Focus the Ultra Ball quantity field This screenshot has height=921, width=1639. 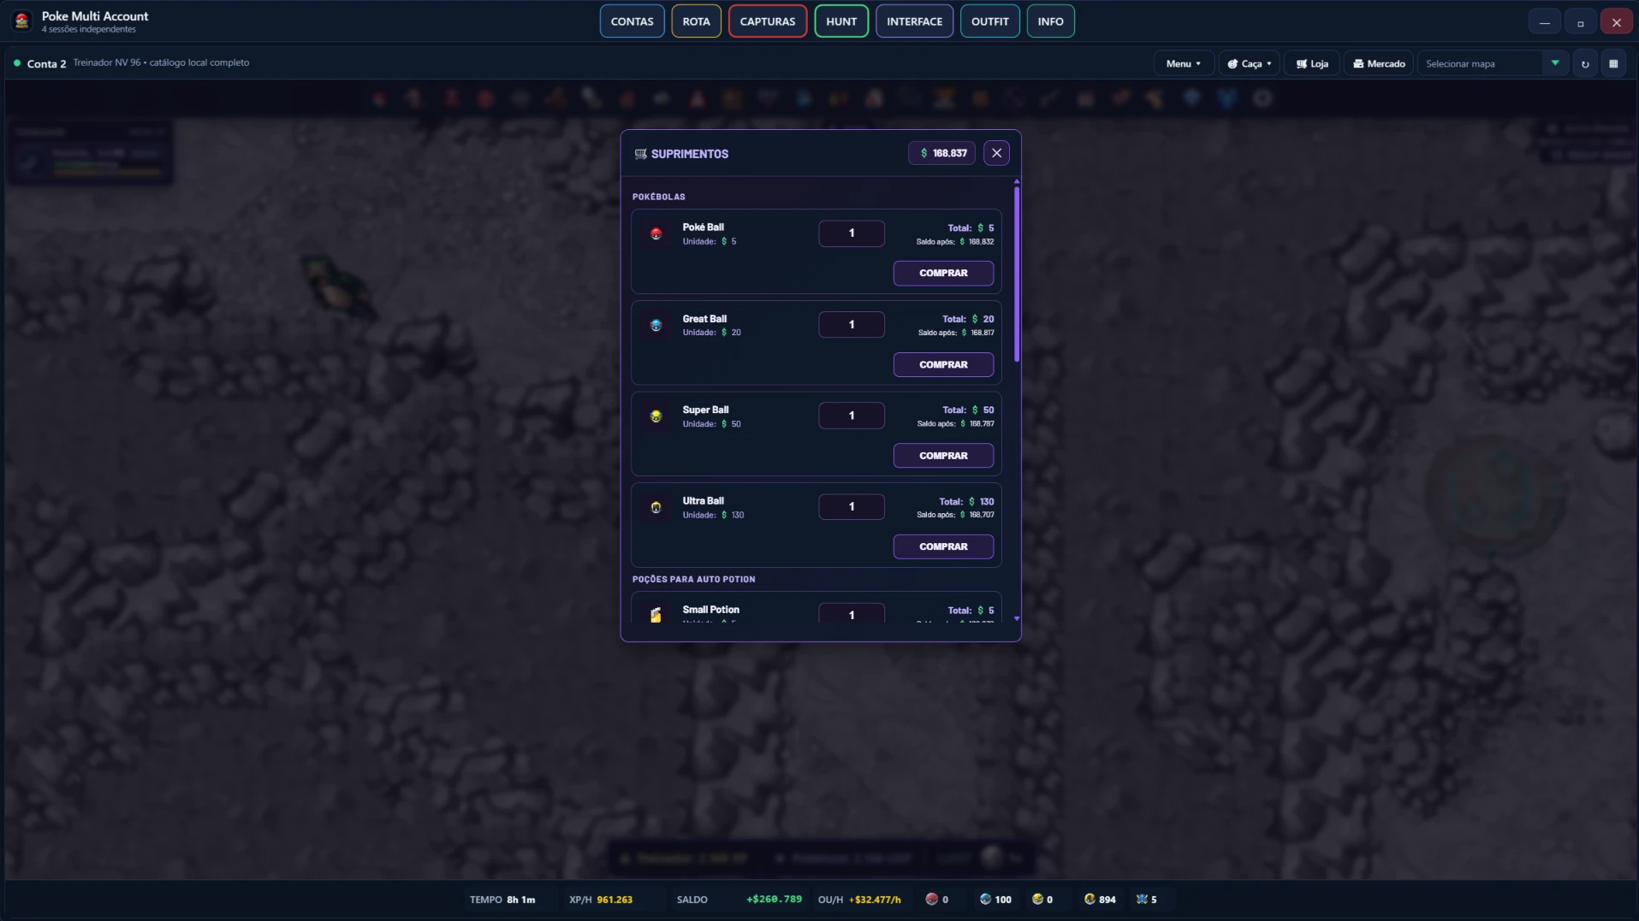tap(852, 506)
